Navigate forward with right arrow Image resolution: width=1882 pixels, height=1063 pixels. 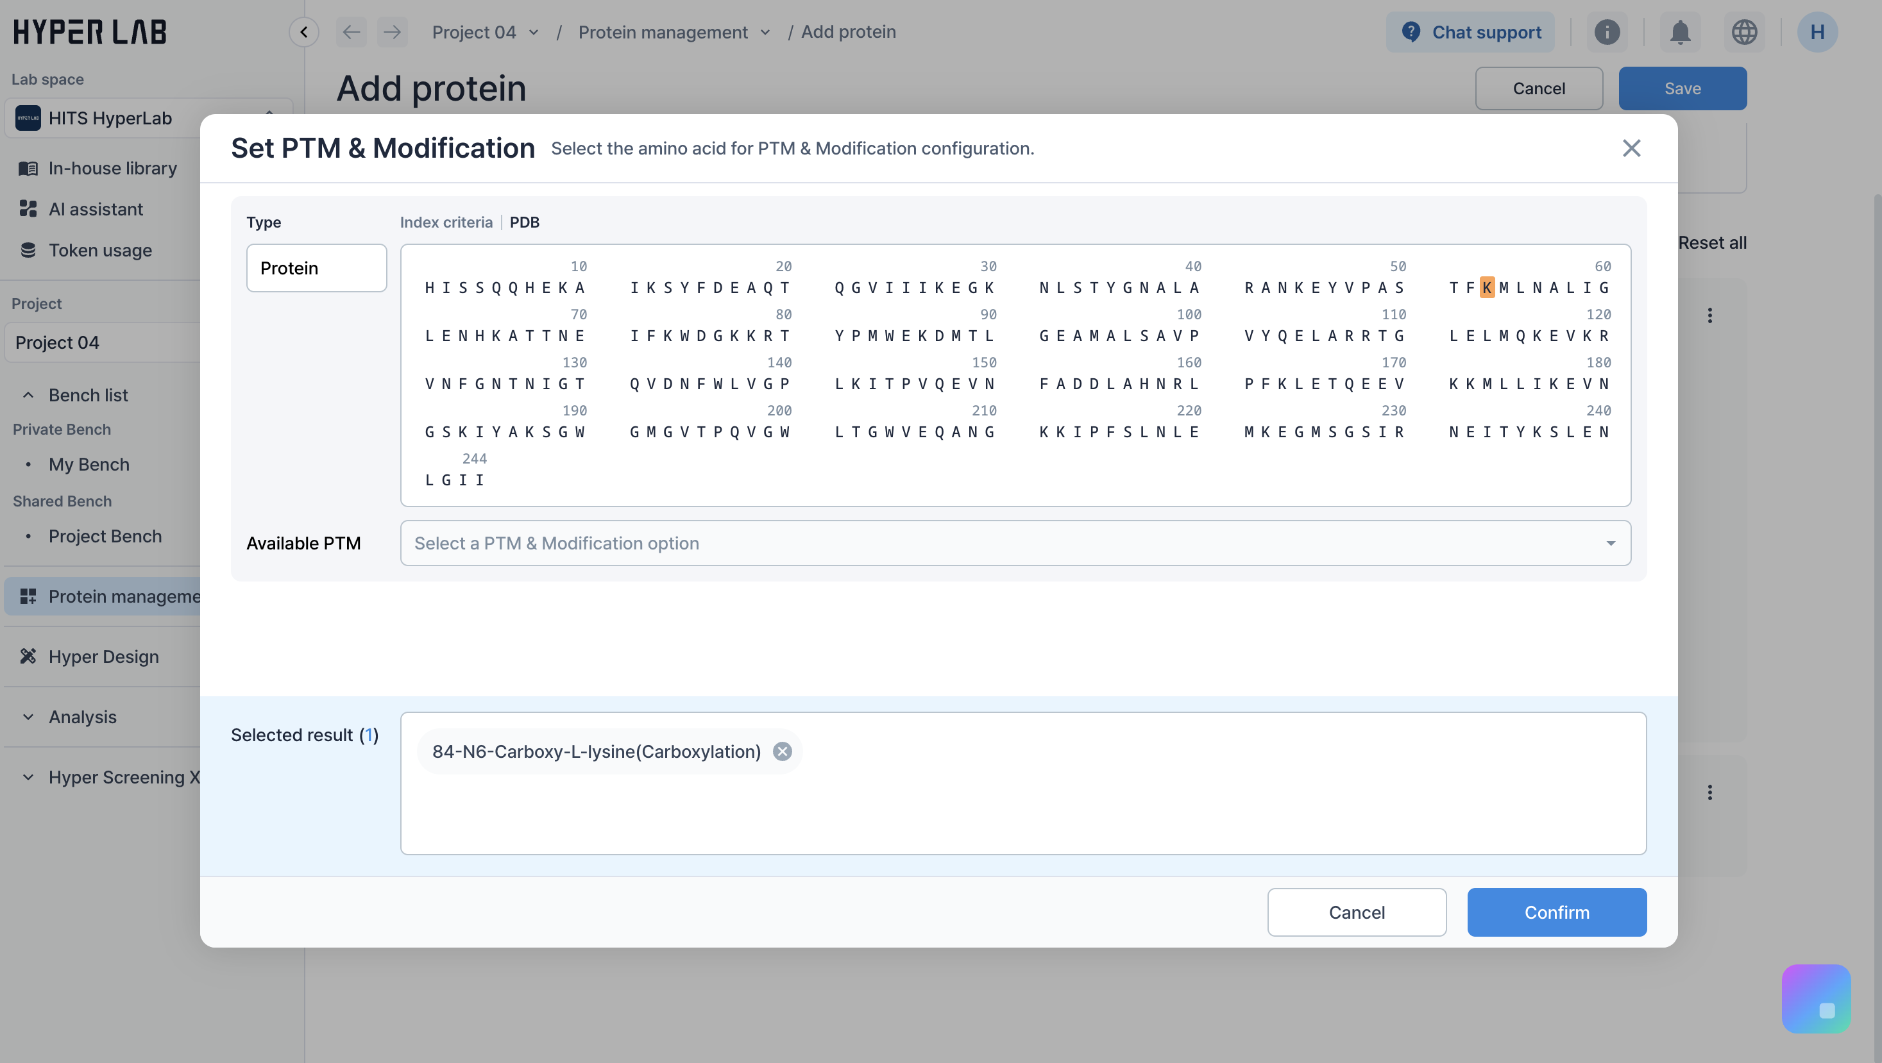coord(393,32)
